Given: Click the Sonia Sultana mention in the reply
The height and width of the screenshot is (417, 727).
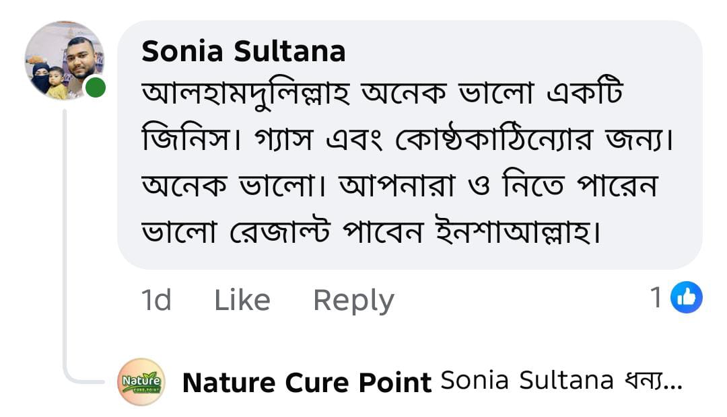Looking at the screenshot, I should [x=527, y=381].
